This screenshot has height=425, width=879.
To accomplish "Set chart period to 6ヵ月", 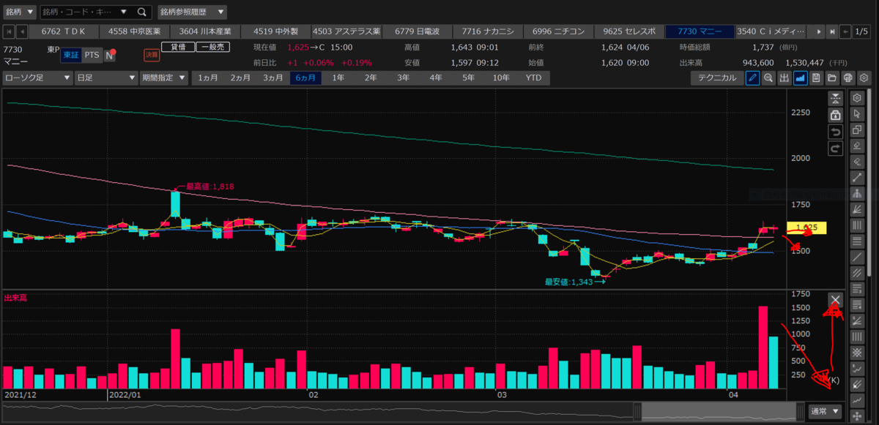I will click(x=306, y=78).
